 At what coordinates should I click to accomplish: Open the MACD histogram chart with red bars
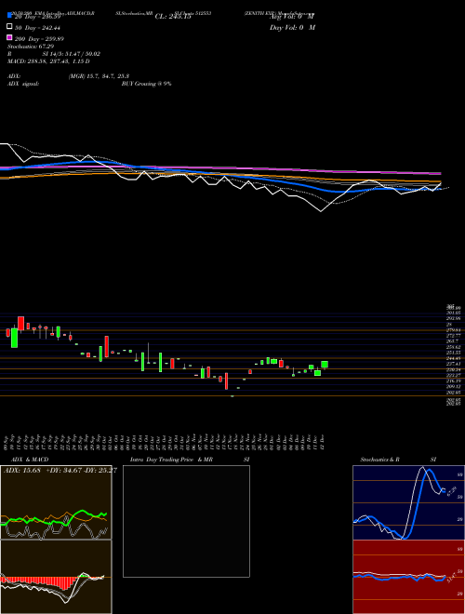click(56, 577)
